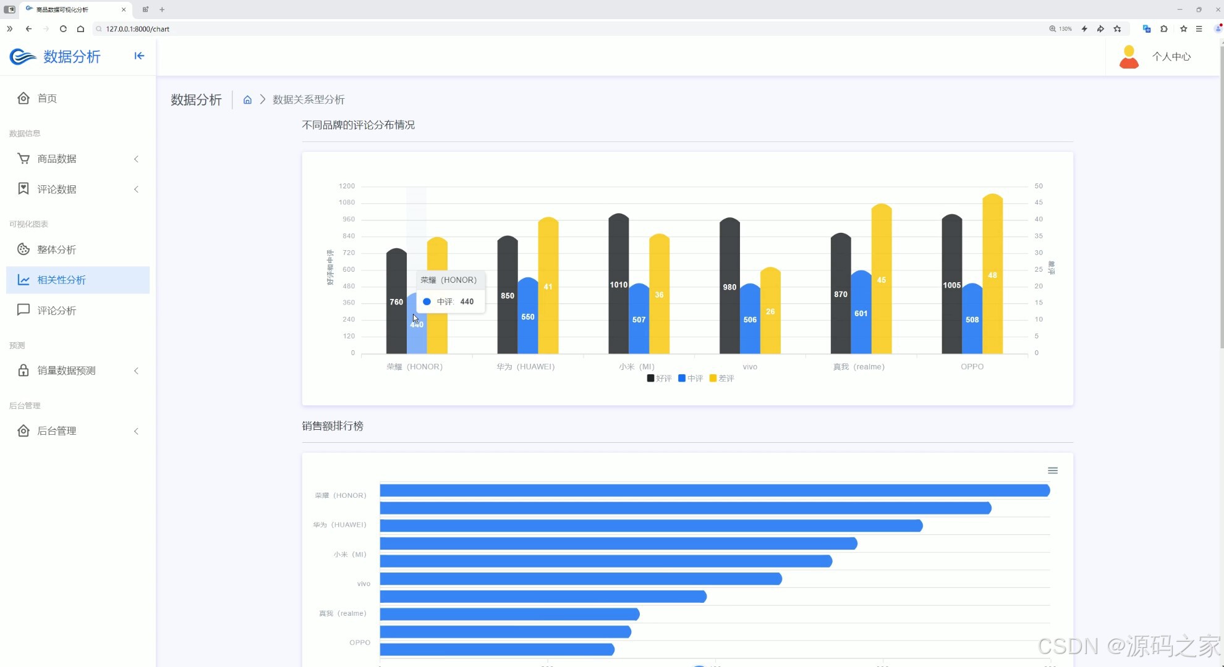Click the user avatar icon
The image size is (1224, 667).
[x=1129, y=57]
